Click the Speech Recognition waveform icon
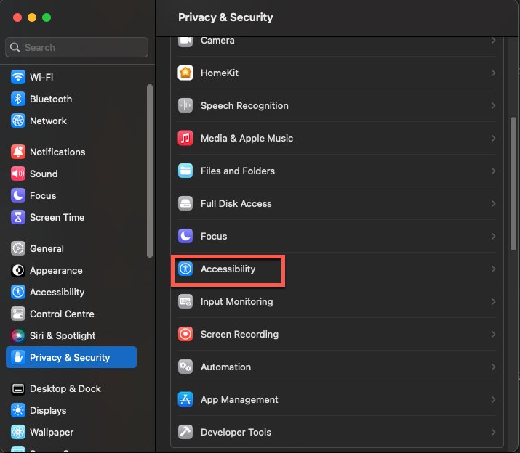Screen dimensions: 520x453 (x=185, y=106)
